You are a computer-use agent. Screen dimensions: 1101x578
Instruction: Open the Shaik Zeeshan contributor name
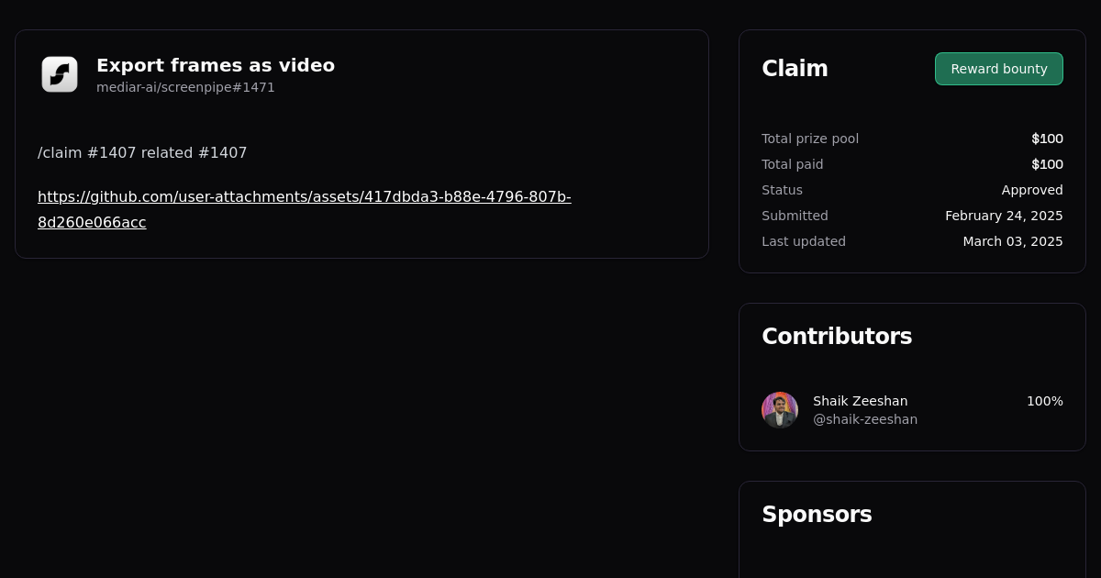click(860, 401)
